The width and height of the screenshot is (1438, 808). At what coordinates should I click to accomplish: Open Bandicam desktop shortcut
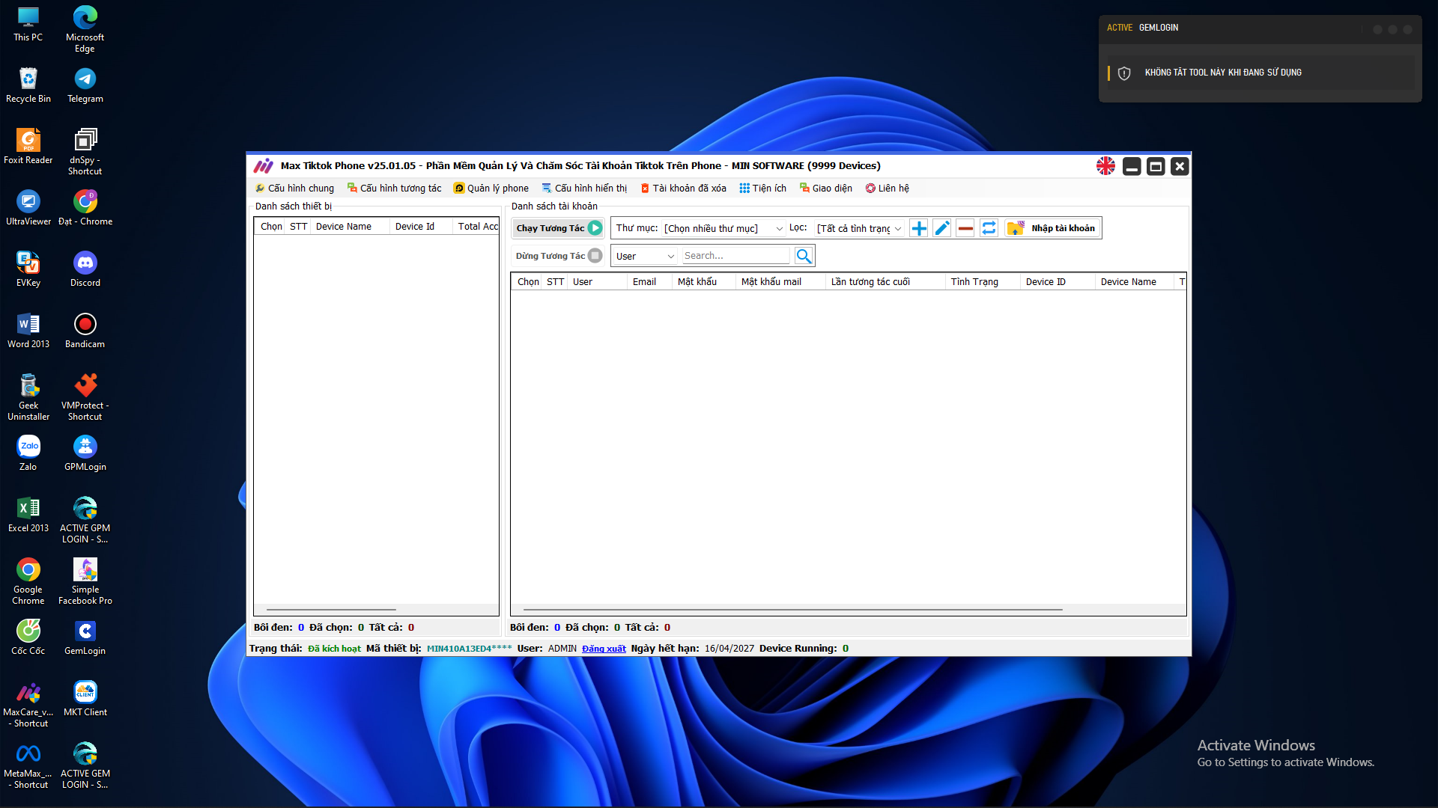click(85, 331)
